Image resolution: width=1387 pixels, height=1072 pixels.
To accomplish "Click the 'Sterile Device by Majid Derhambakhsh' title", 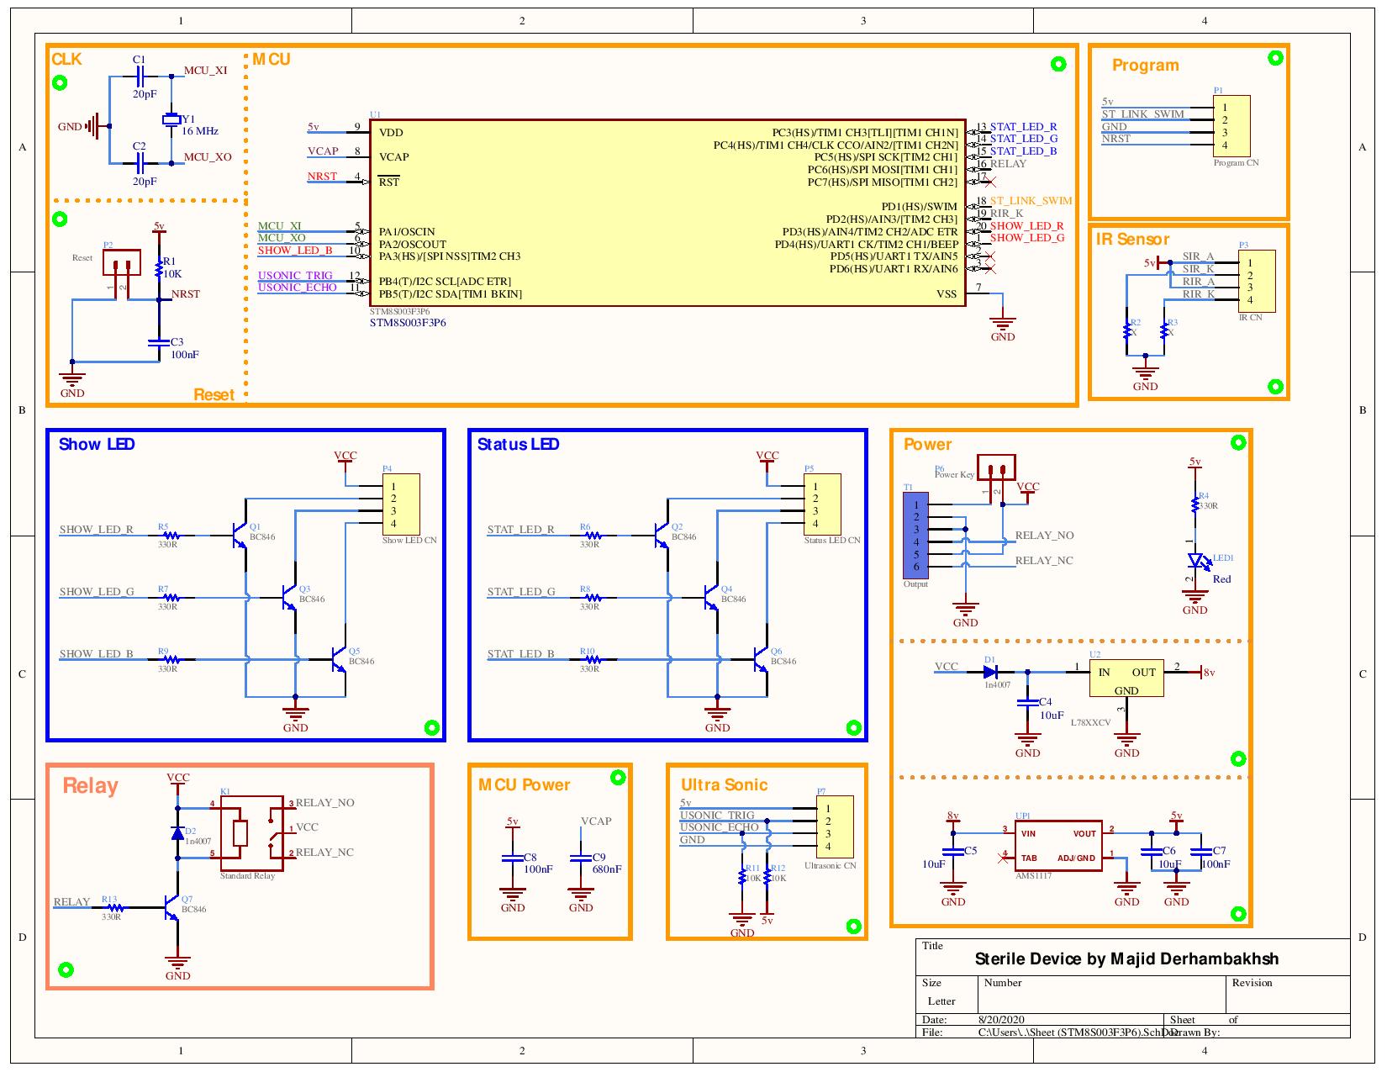I will coord(1126,959).
